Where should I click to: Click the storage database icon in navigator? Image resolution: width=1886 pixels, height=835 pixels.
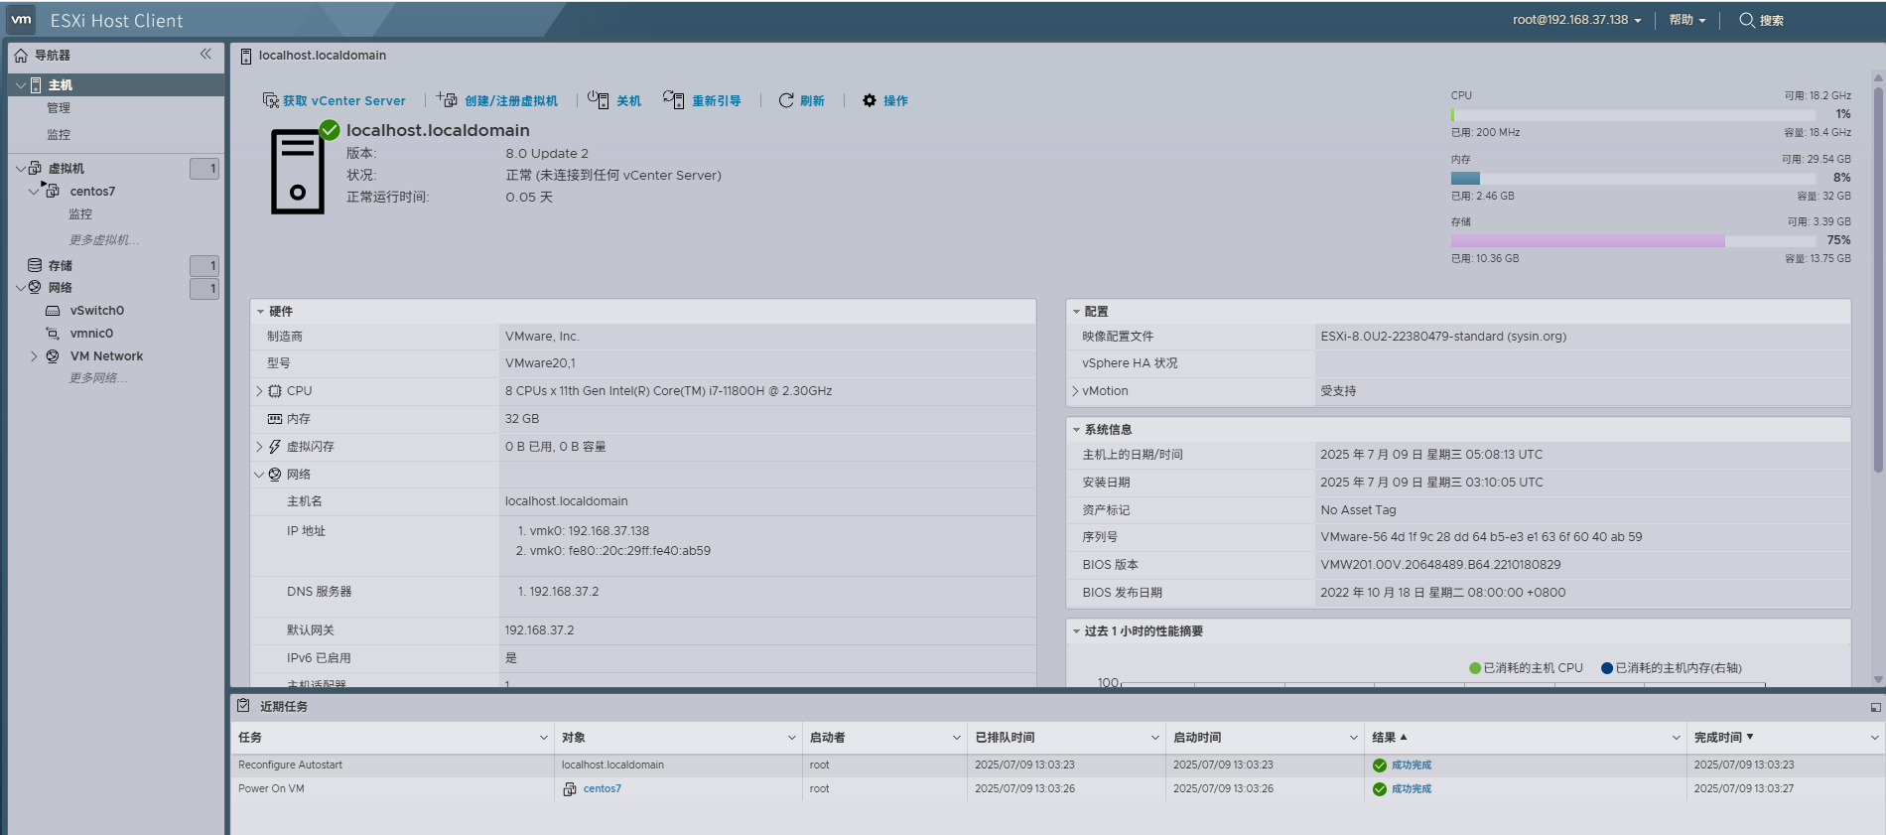35,265
